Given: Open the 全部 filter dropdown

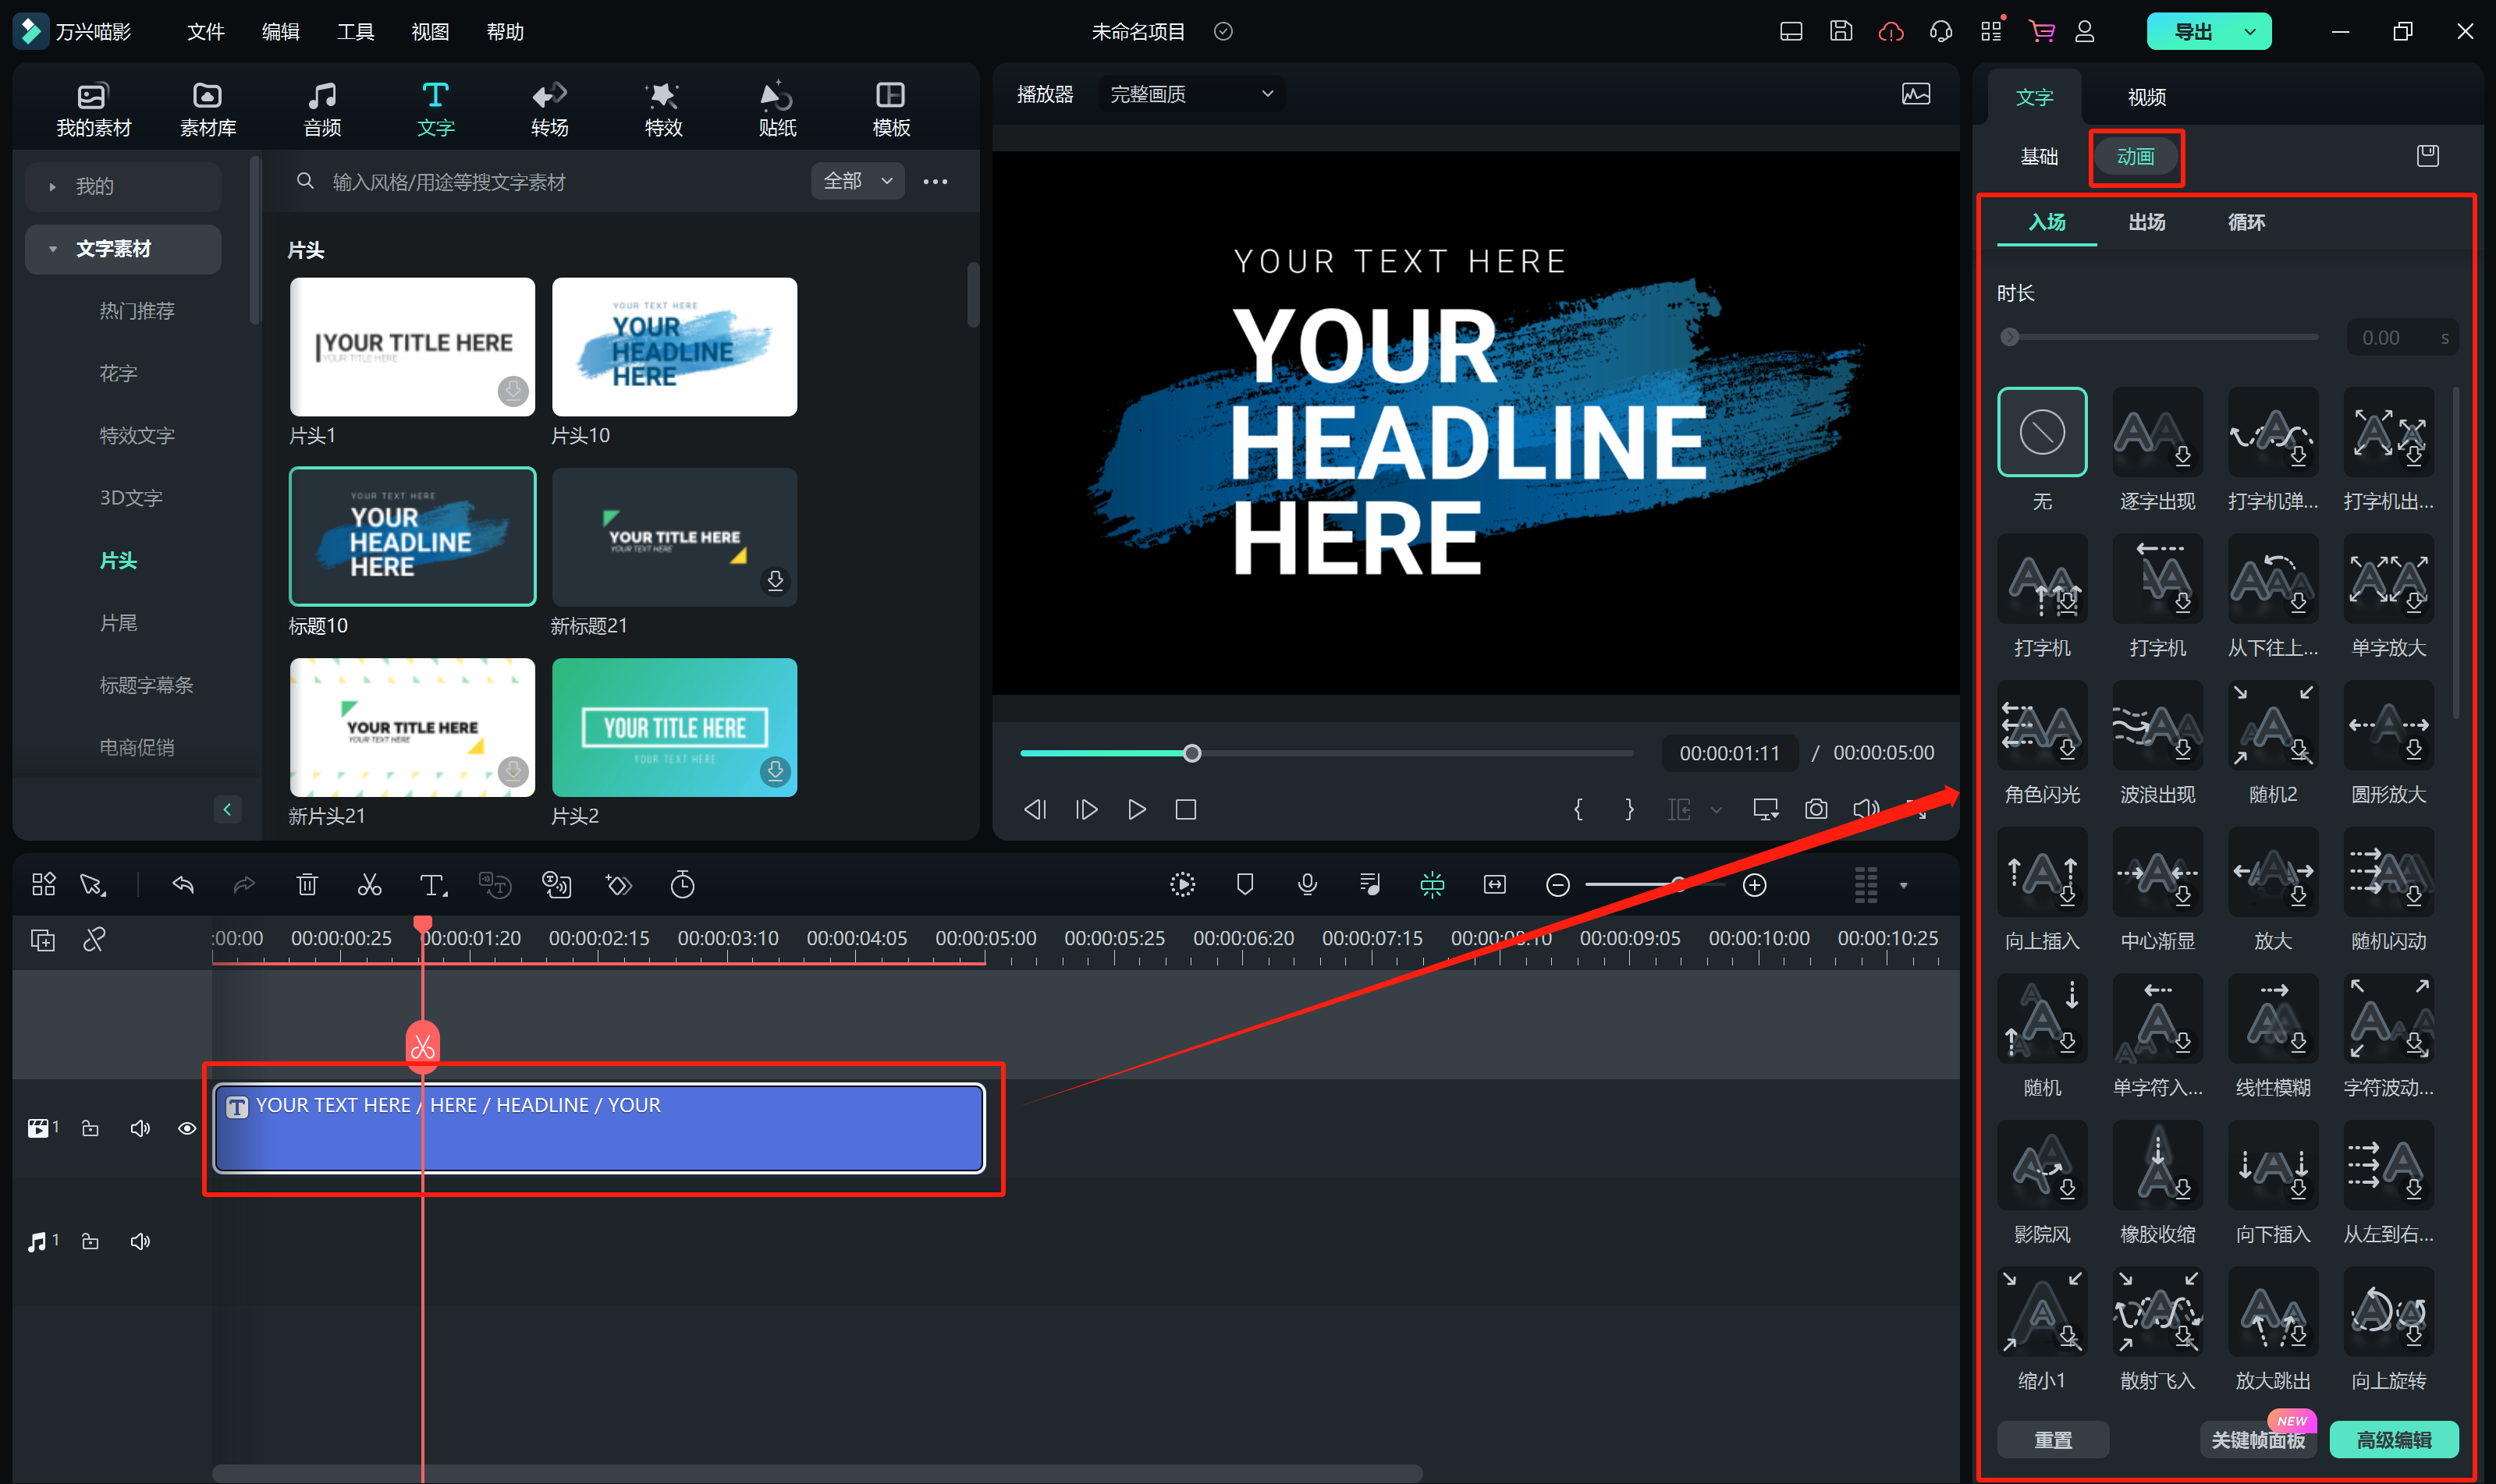Looking at the screenshot, I should coord(857,181).
